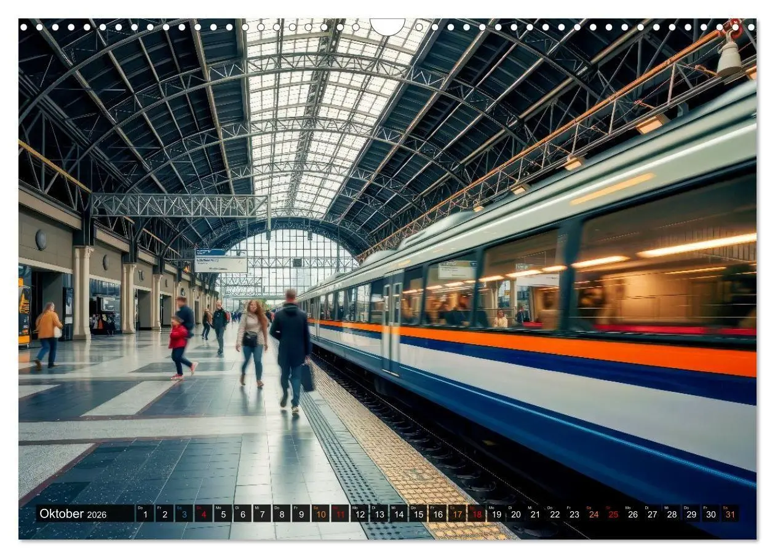Viewport: 775px width, 558px height.
Task: Click the calendar's center hanging notch
Action: (387, 26)
